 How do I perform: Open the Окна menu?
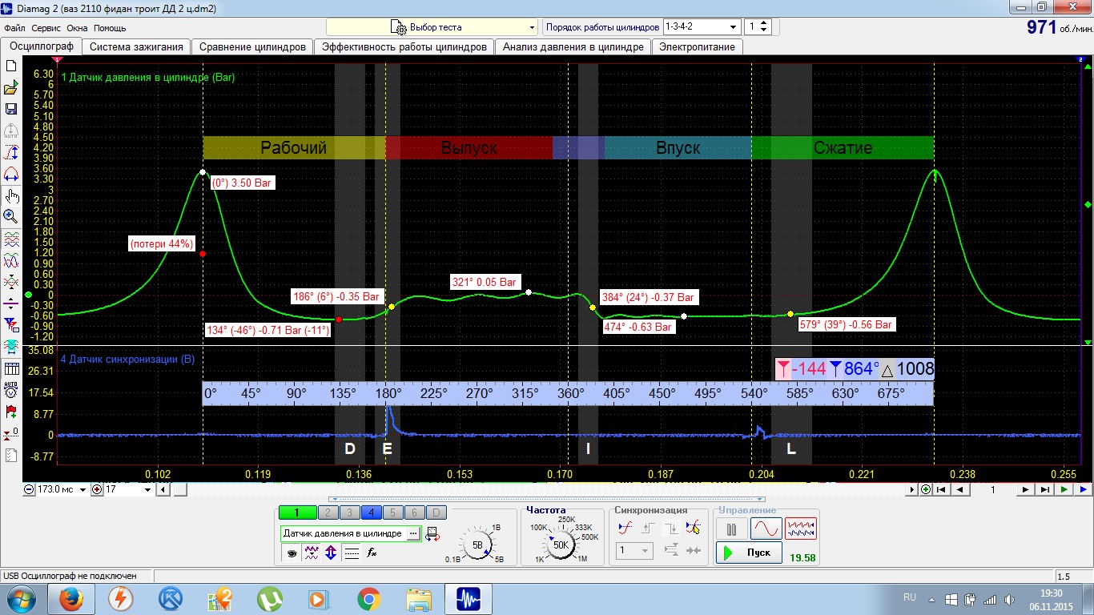click(x=78, y=28)
